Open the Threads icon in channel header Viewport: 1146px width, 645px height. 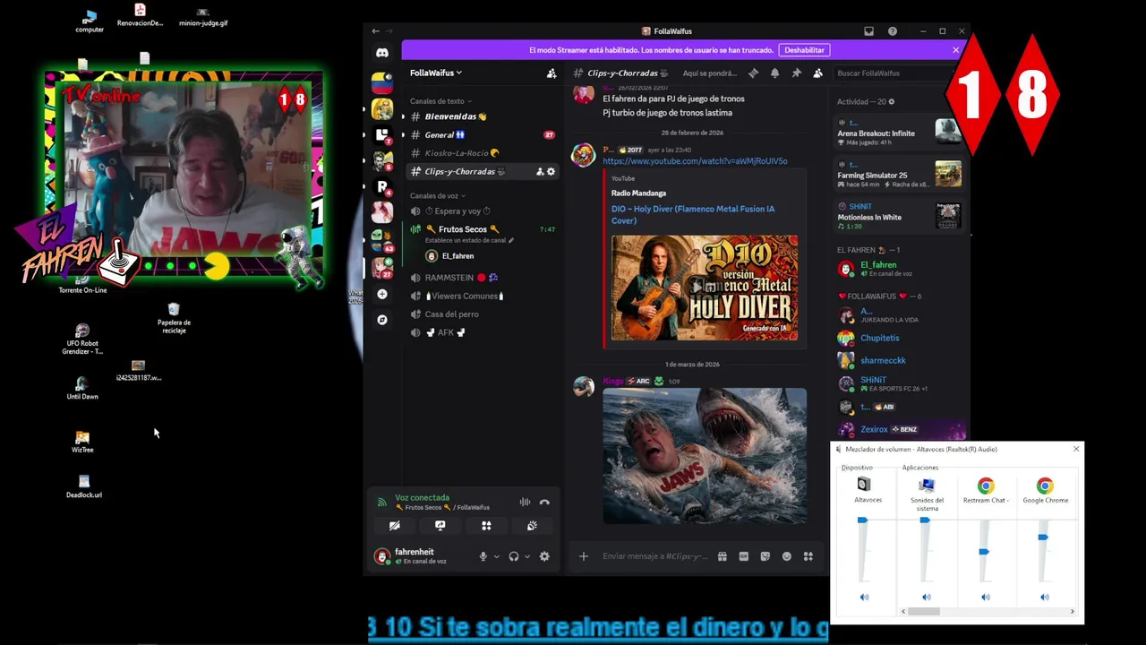click(x=753, y=73)
